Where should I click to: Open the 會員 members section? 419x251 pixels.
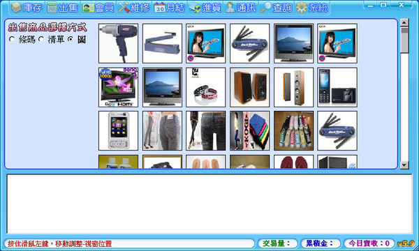(98, 8)
